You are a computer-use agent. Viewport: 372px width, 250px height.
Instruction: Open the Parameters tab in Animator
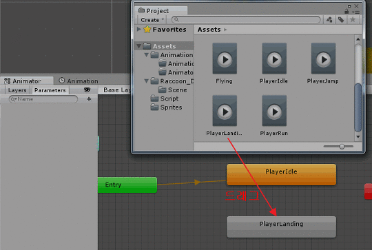click(x=50, y=90)
